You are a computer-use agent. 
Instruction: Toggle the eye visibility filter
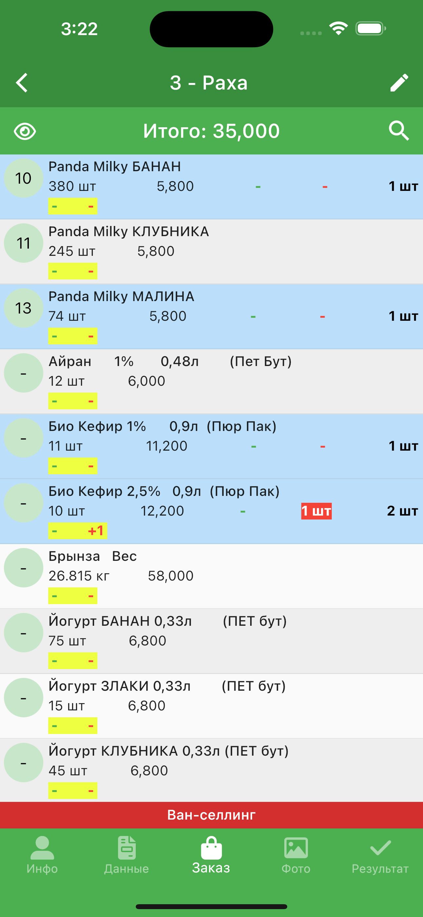(x=25, y=132)
